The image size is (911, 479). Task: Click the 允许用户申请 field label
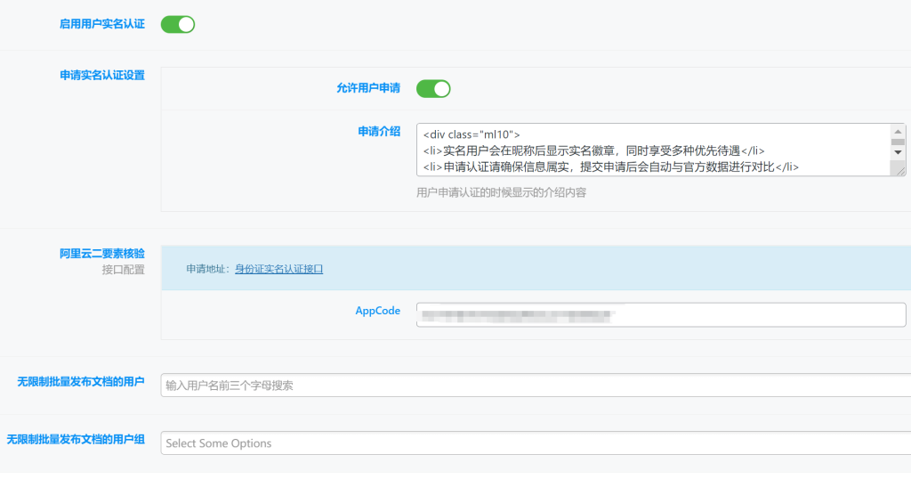point(367,88)
